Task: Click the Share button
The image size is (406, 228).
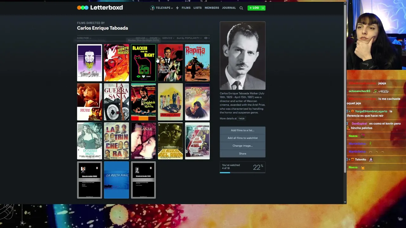Action: pyautogui.click(x=243, y=154)
